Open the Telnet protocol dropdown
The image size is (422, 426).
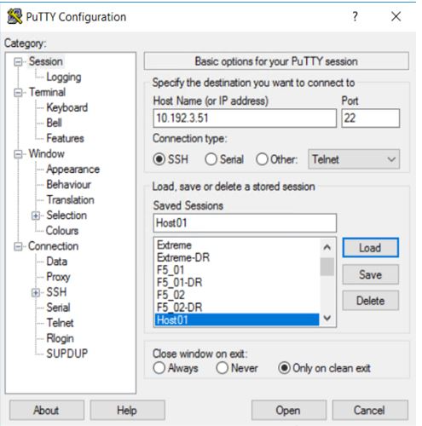(x=354, y=159)
